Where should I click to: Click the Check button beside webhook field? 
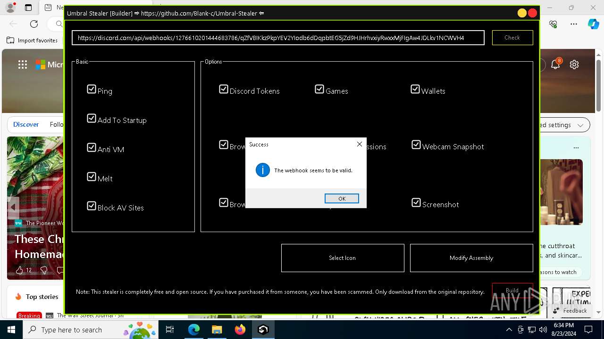[512, 38]
